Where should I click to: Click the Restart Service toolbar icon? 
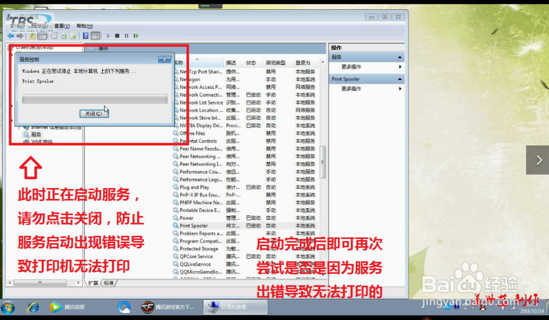click(x=136, y=36)
